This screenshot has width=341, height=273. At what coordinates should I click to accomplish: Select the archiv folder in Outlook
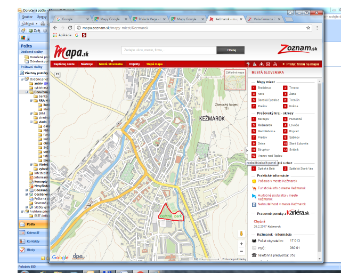coord(38,84)
